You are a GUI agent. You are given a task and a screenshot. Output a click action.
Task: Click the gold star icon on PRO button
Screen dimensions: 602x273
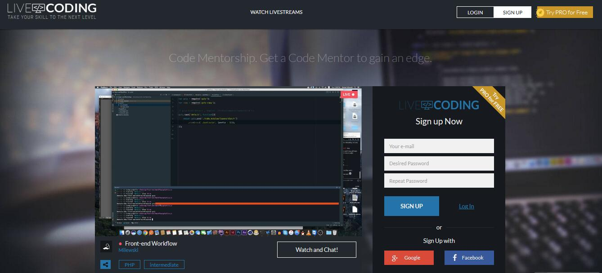(541, 13)
